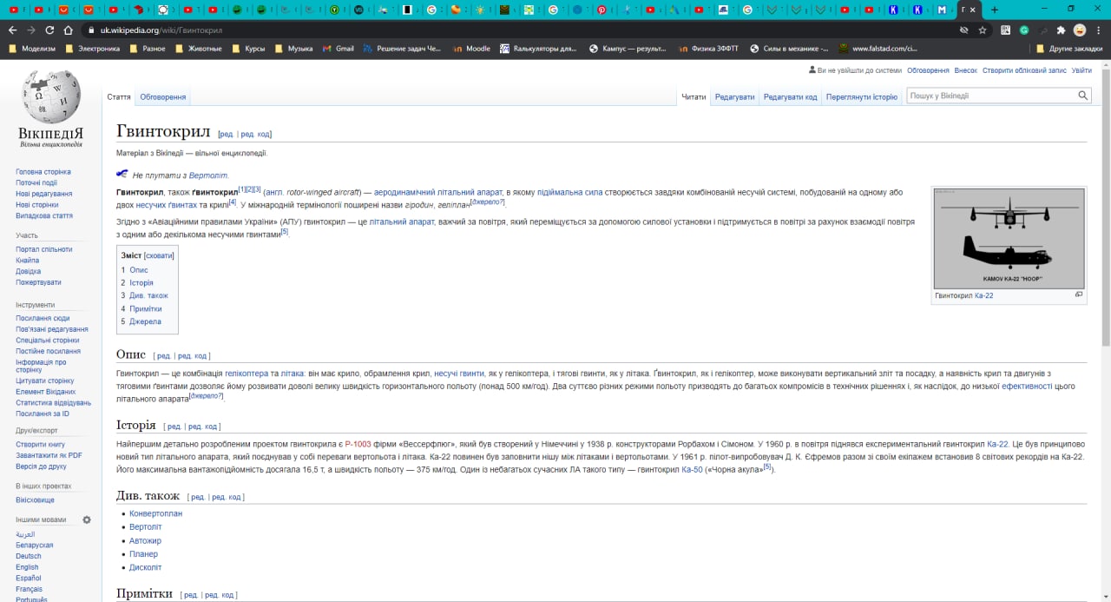
Task: Jump to Примітки in the table of contents
Action: coord(146,308)
